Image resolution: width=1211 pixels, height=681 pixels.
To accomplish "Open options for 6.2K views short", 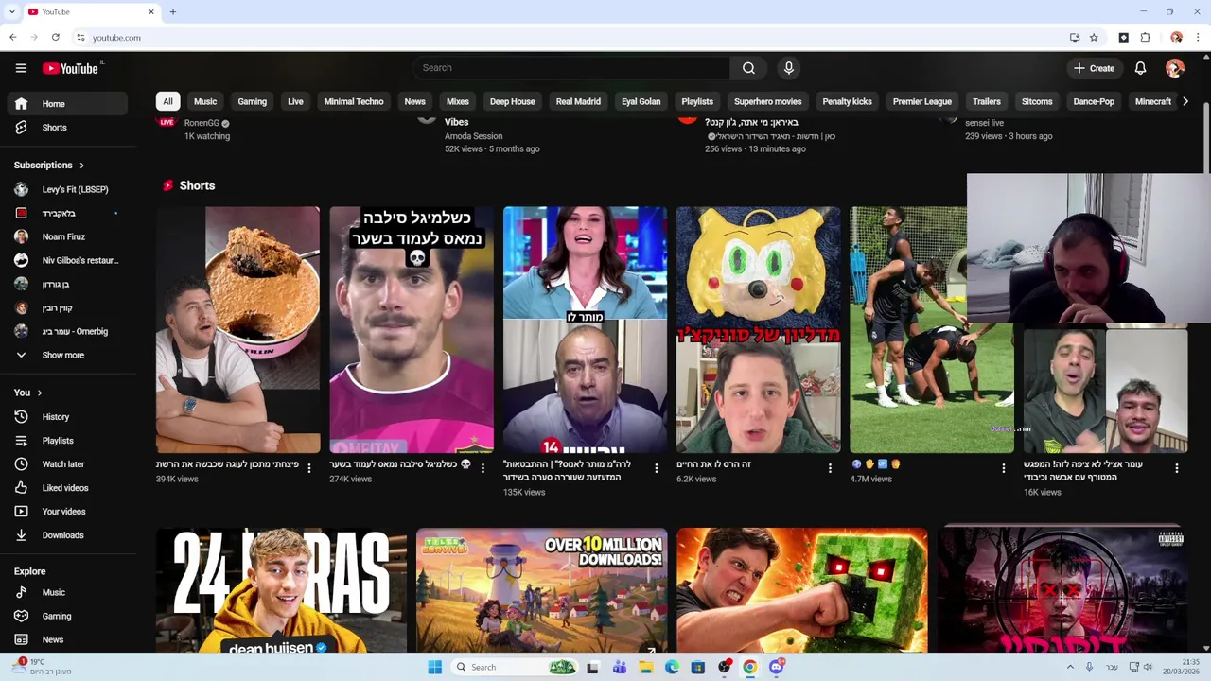I will click(x=830, y=468).
